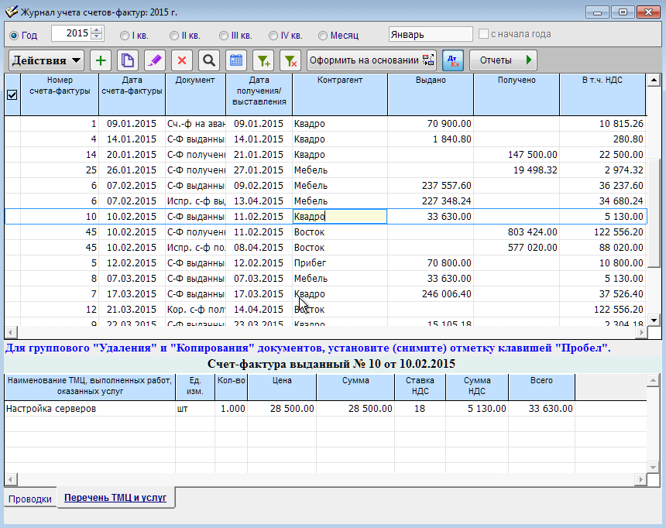Viewport: 666px width, 528px height.
Task: Open the calendar period icon
Action: coord(236,60)
